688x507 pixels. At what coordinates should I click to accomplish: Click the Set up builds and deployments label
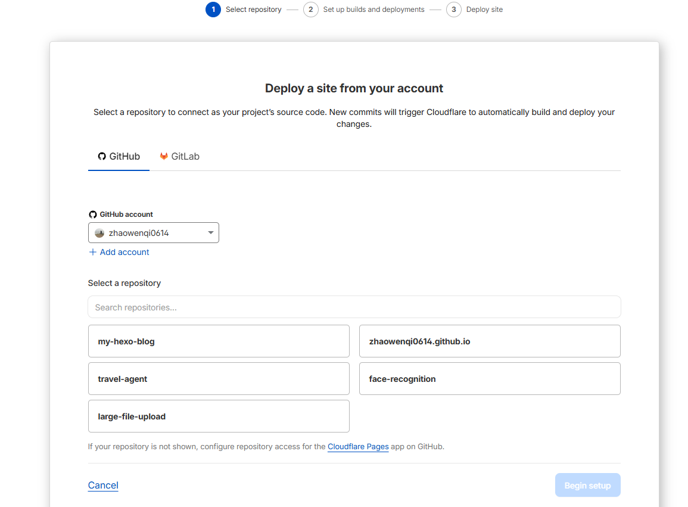(x=374, y=10)
